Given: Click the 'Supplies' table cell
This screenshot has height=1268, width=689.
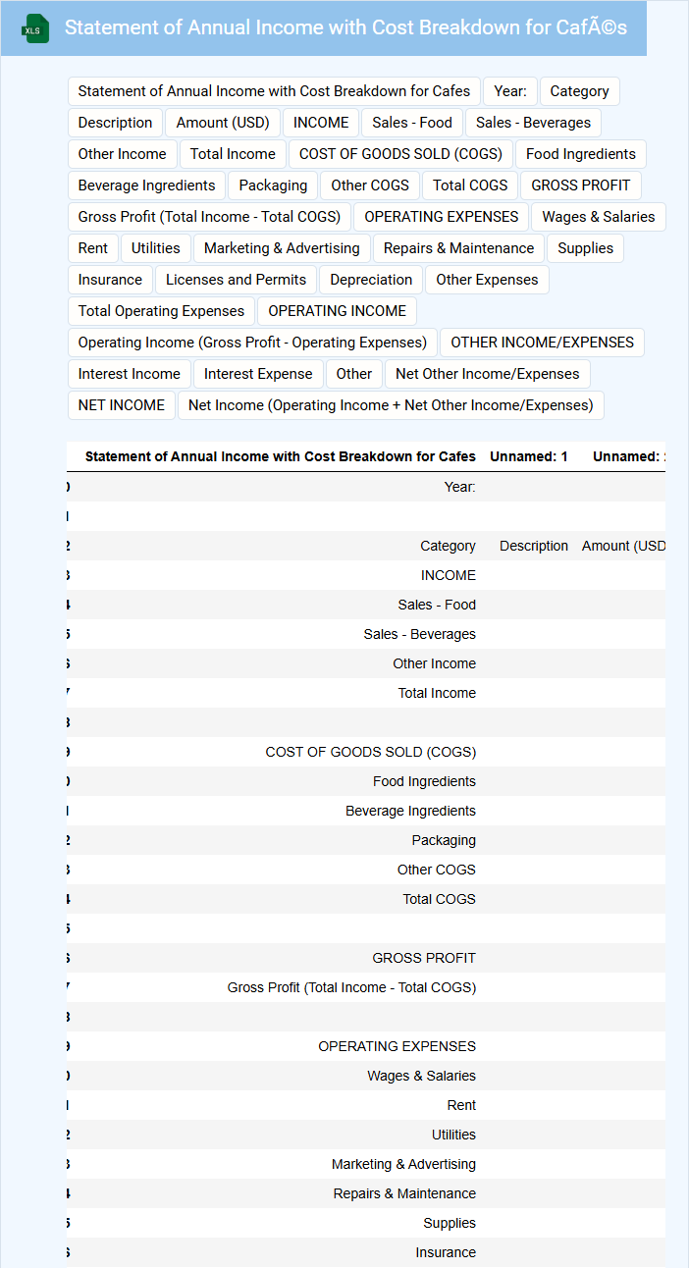Looking at the screenshot, I should (450, 1223).
